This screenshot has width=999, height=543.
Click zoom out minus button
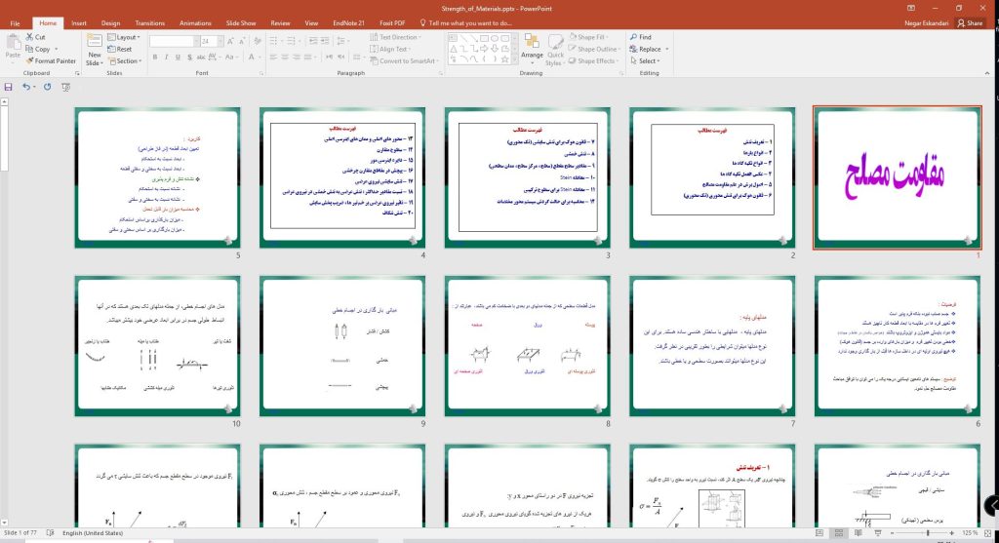pyautogui.click(x=892, y=533)
